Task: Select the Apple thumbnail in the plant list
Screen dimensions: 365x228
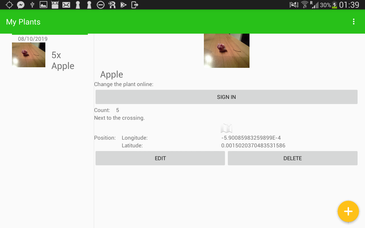Action: (29, 55)
